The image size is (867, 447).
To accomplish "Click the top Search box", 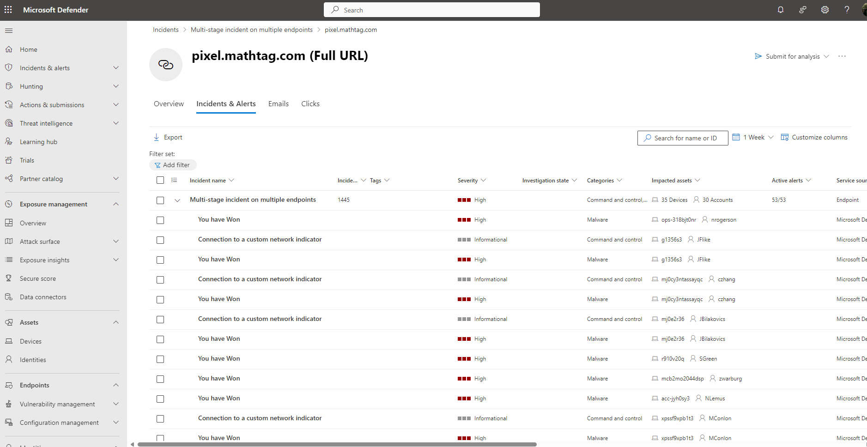I will (x=432, y=10).
